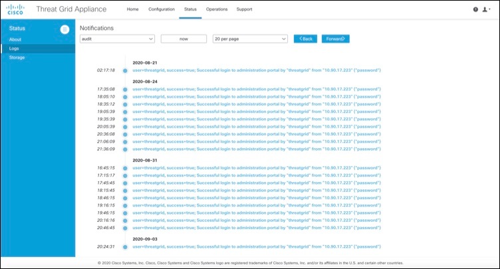The width and height of the screenshot is (500, 269).
Task: Click the timeline dot for 16:45:15 entry
Action: point(125,168)
